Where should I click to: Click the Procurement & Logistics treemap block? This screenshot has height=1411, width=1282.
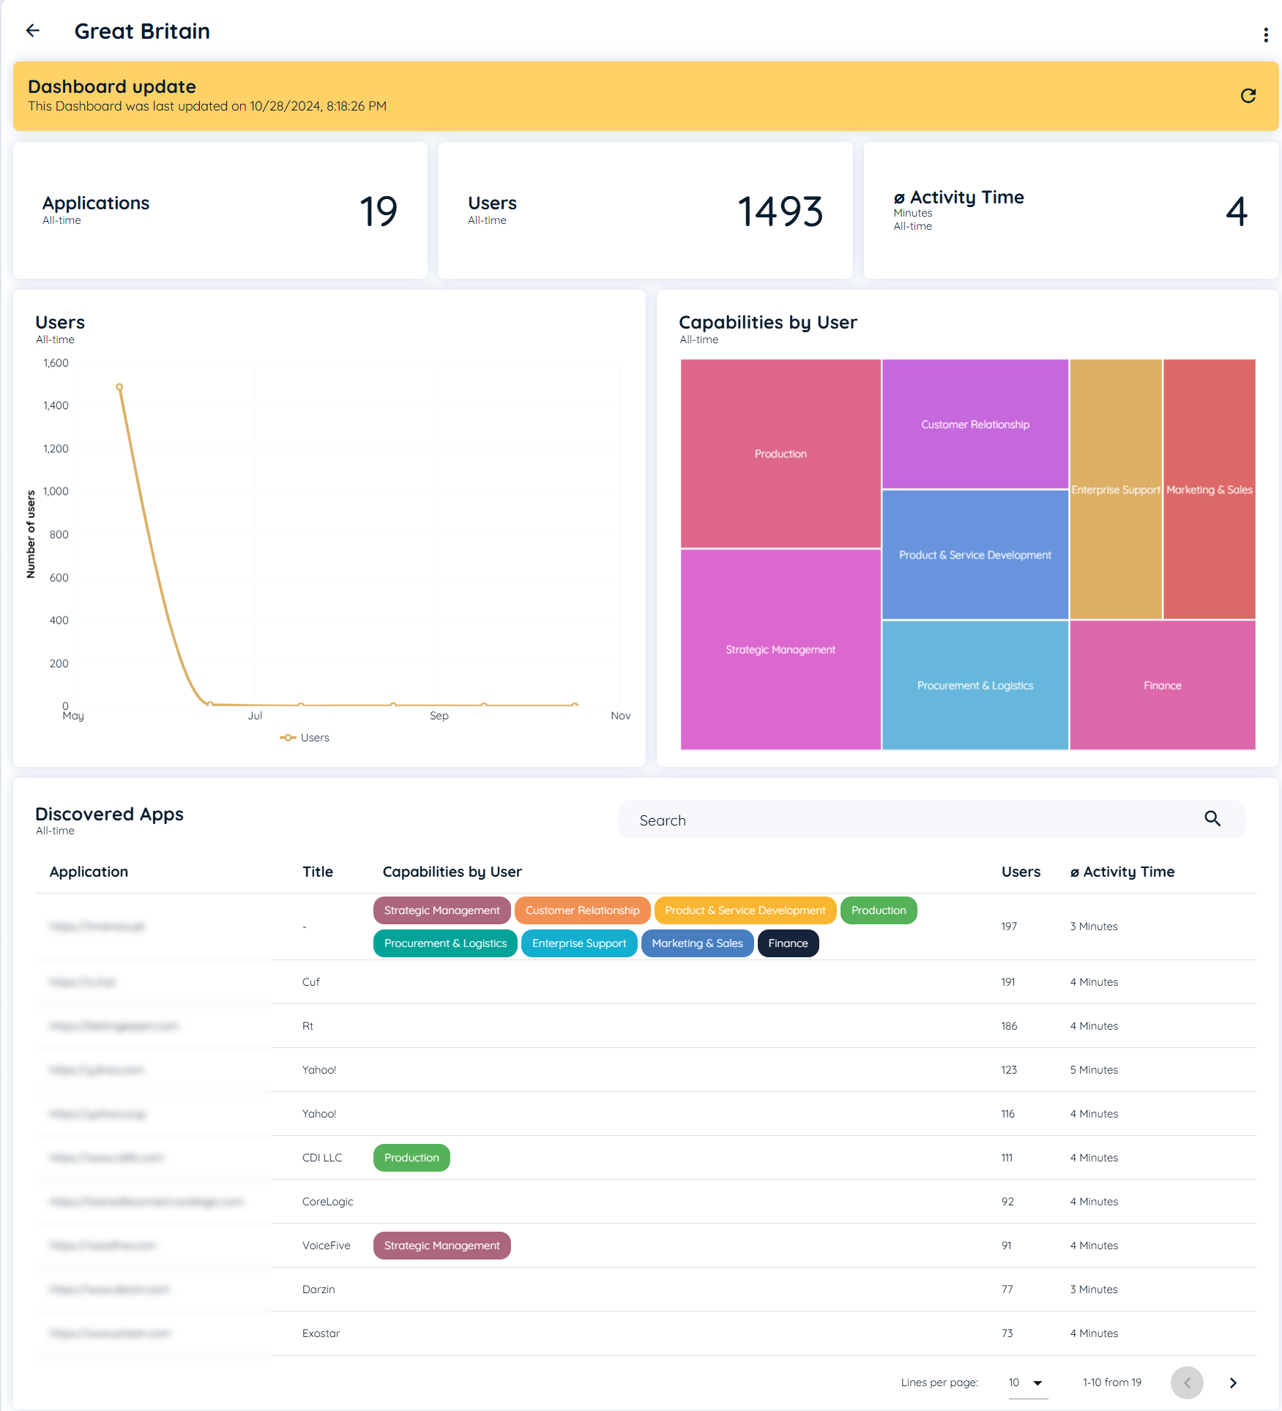coord(975,685)
